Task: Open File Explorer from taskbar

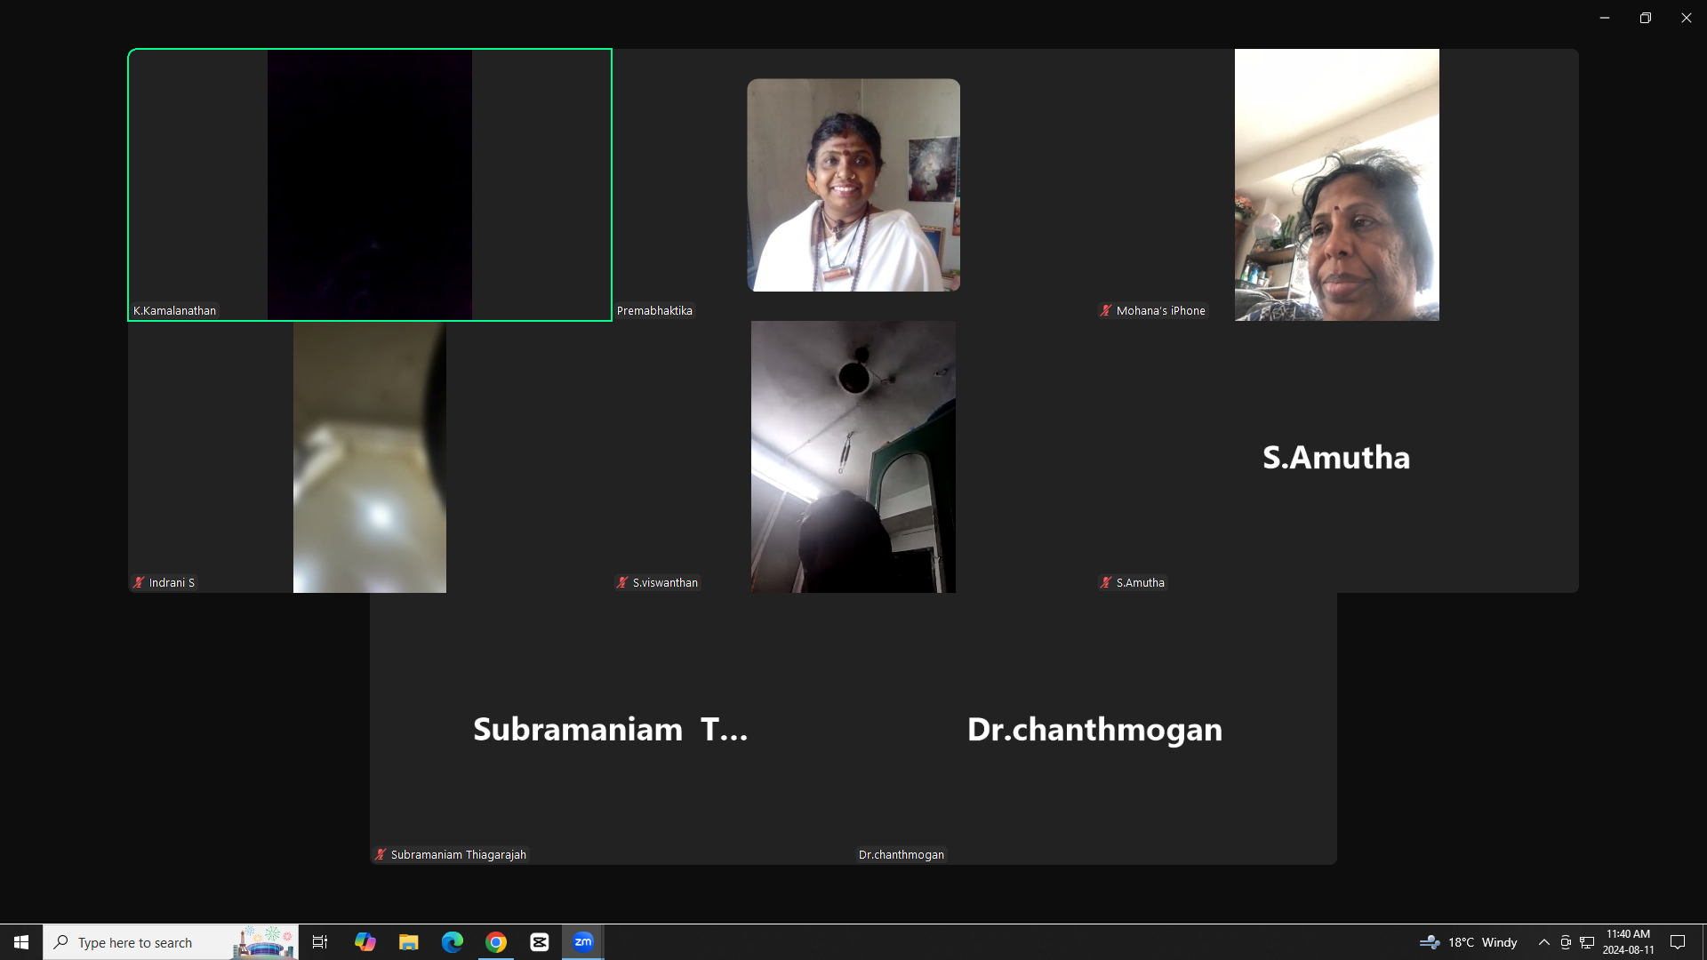Action: pos(409,942)
